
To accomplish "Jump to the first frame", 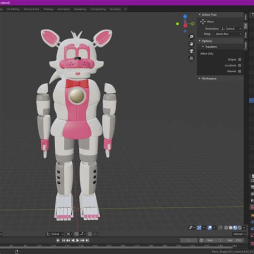I will pos(64,241).
